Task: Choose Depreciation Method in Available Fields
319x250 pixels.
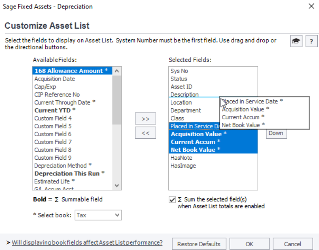Action: click(63, 166)
